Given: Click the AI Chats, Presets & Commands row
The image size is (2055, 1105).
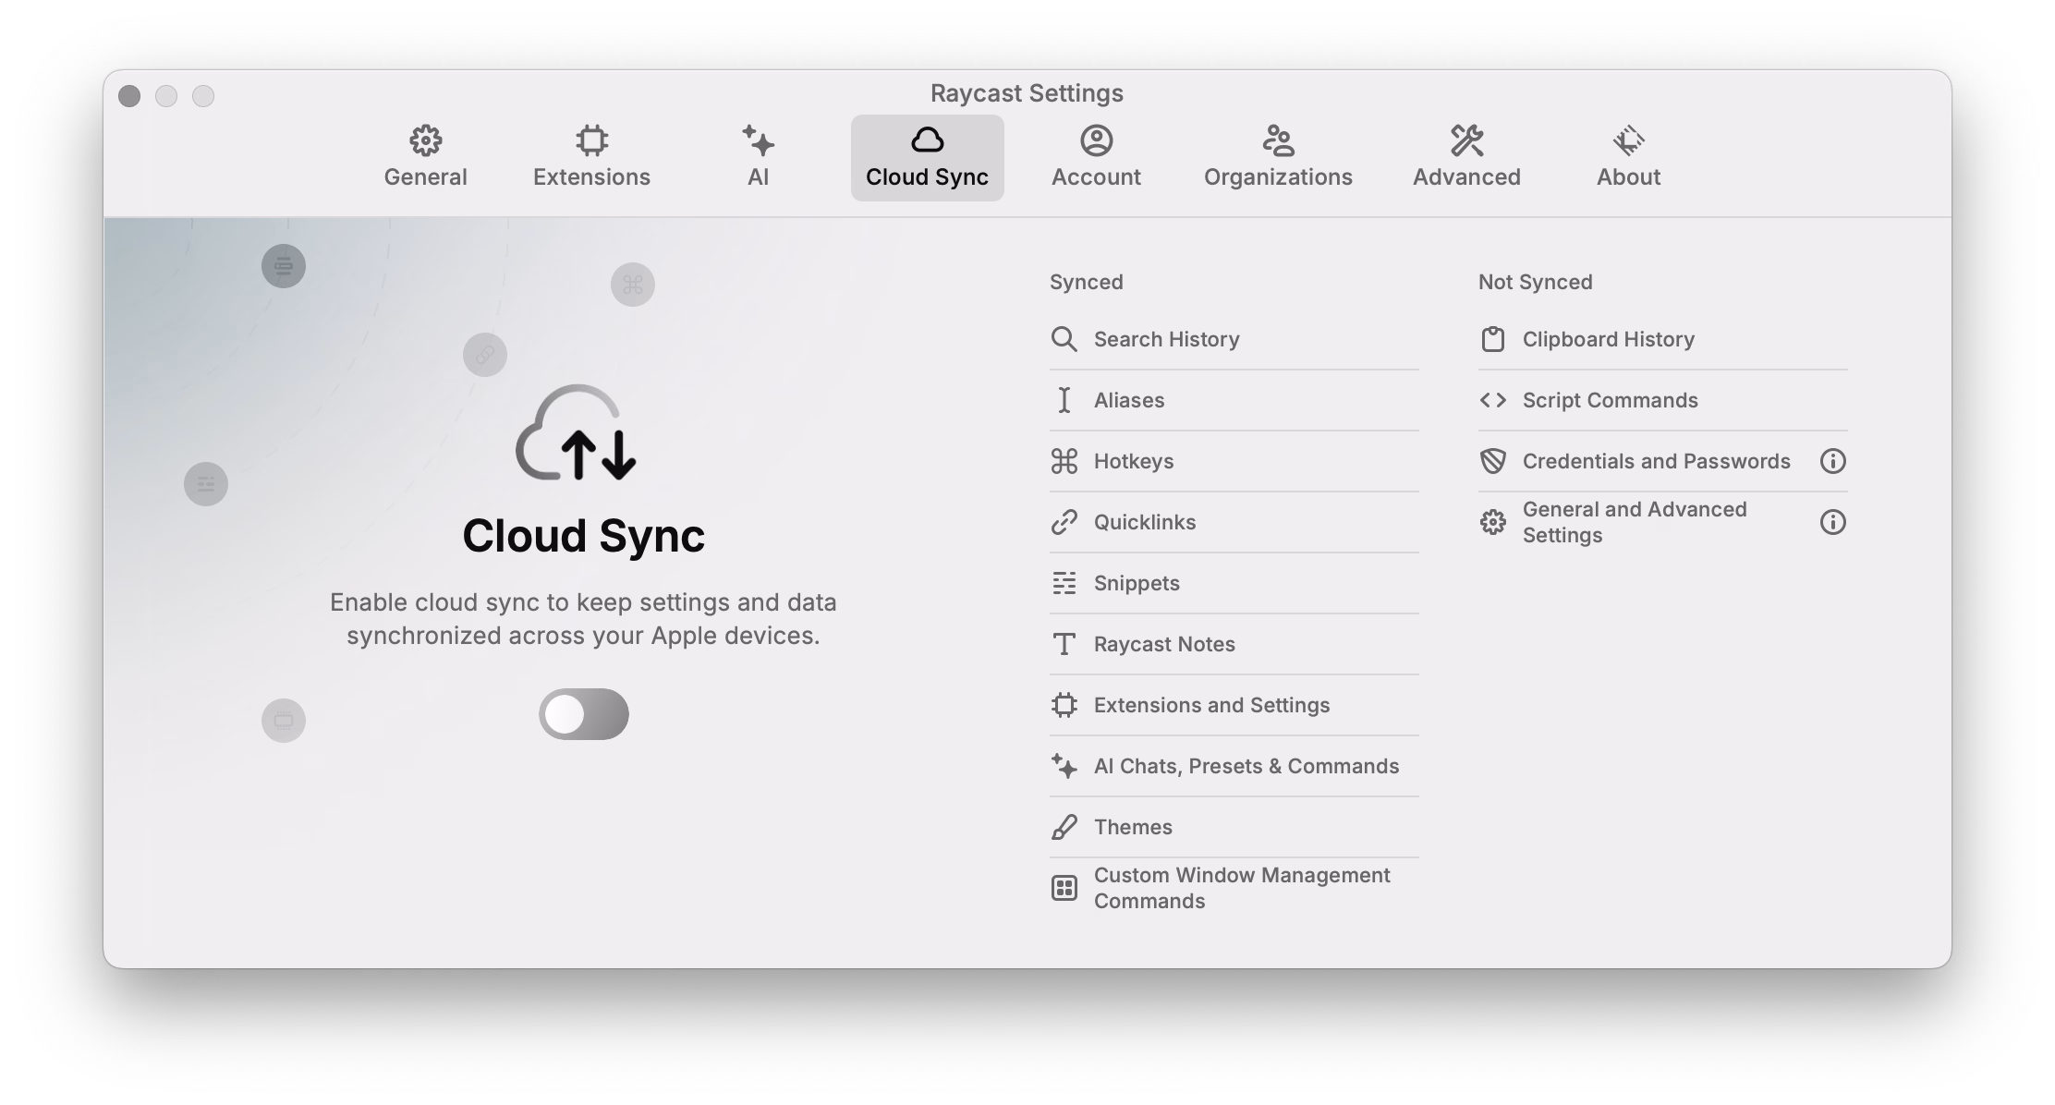Looking at the screenshot, I should point(1246,766).
